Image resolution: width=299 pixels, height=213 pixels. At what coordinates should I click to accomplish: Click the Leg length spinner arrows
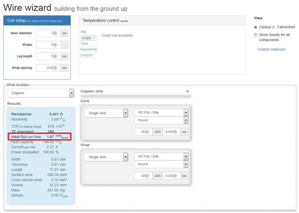click(x=55, y=56)
